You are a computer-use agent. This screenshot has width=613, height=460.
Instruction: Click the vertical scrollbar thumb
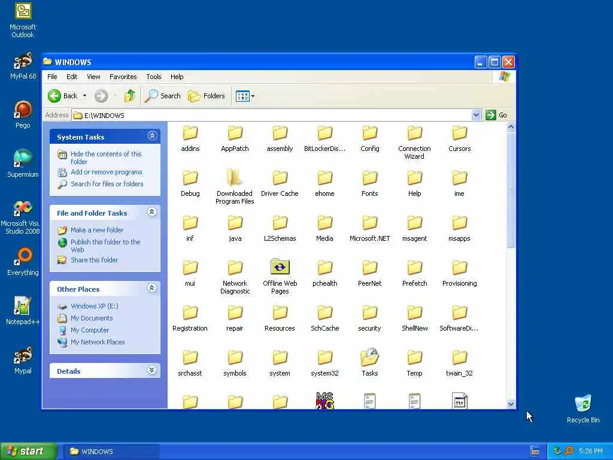[511, 190]
